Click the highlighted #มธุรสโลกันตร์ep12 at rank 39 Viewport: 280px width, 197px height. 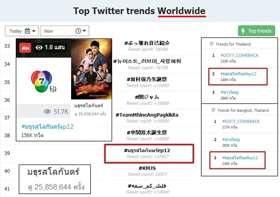click(x=147, y=151)
